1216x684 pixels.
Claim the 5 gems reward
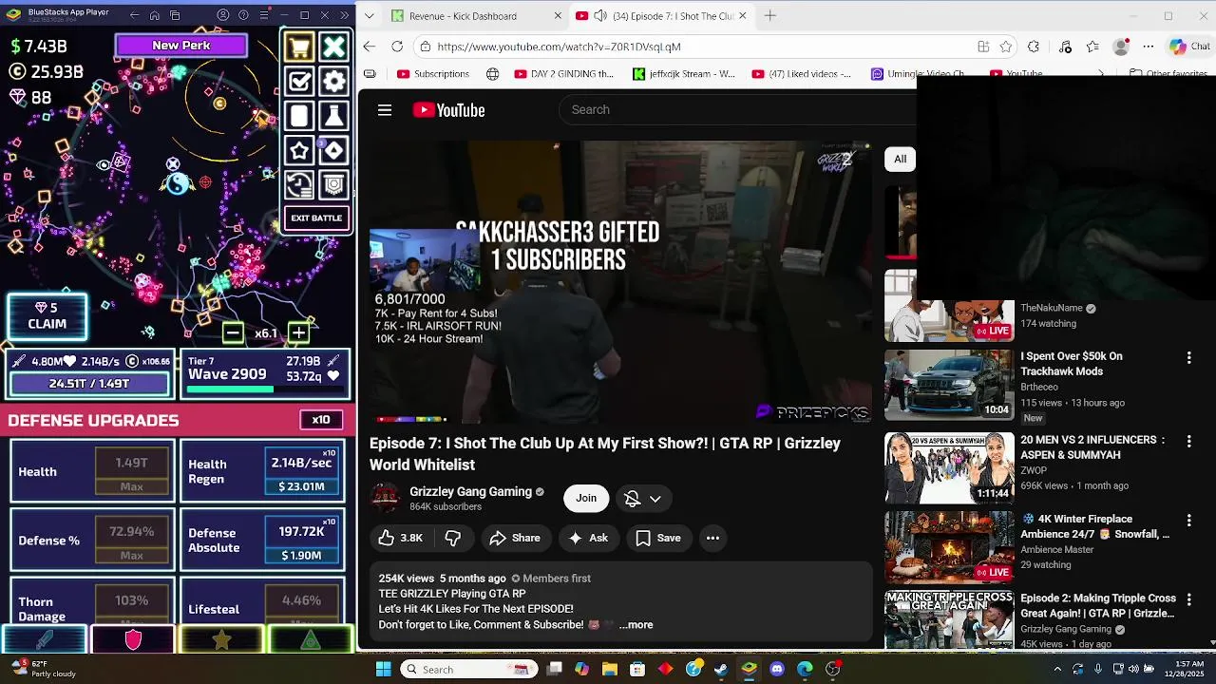[47, 316]
